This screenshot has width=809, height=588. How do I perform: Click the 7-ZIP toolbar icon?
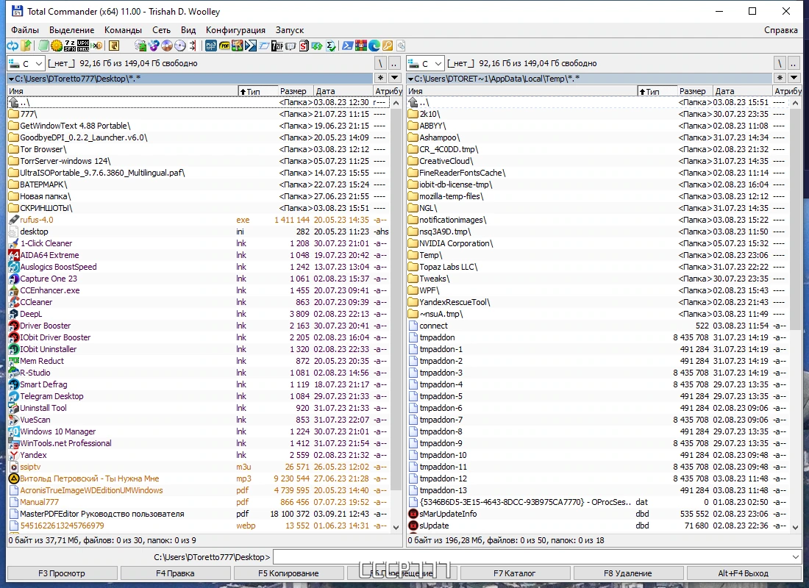277,46
